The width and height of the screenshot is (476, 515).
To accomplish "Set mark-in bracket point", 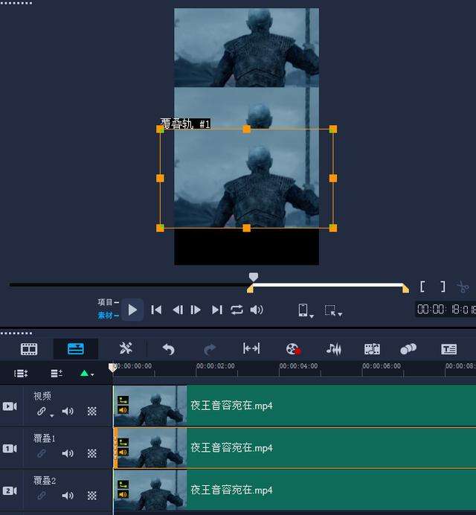I will [422, 287].
